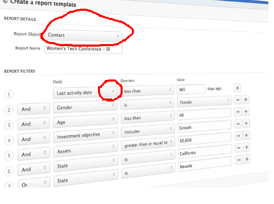Edit the Report Name field Women's Tech Conference

coord(83,49)
